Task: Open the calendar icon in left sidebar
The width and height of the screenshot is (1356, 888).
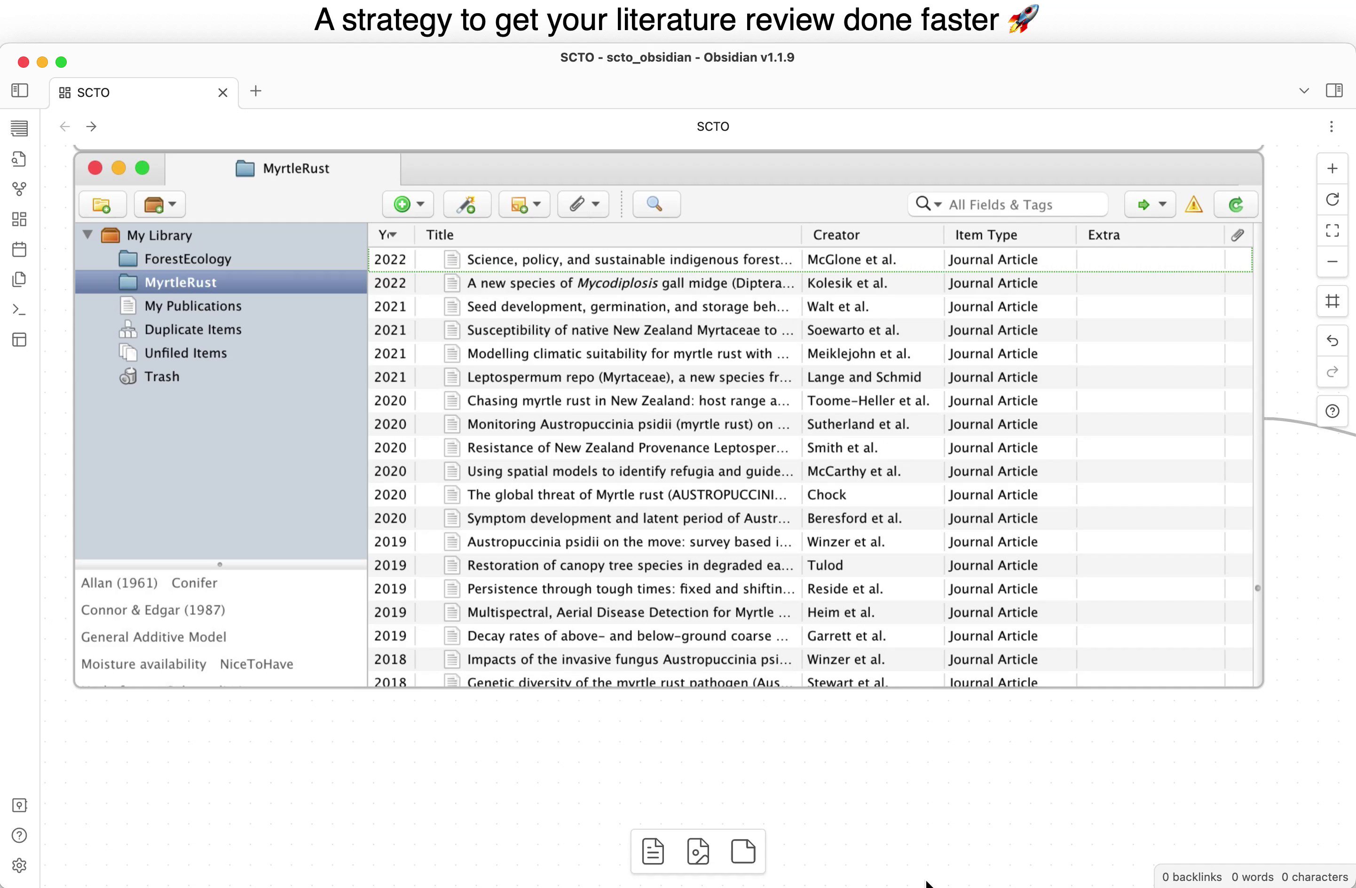Action: click(x=19, y=249)
